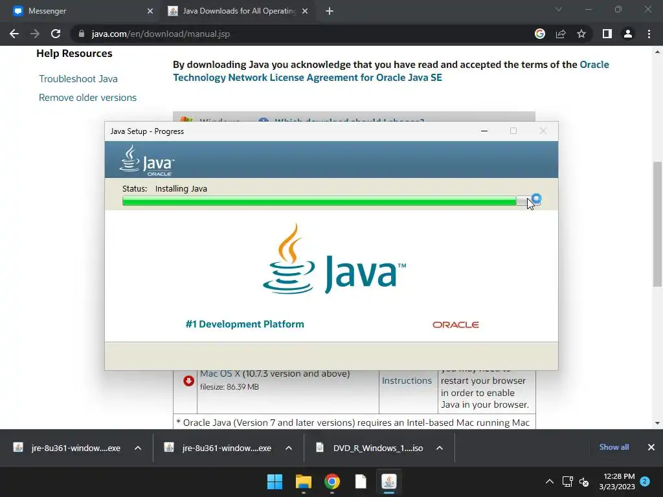Expand options for second jre-8u361 download
Screen dimensions: 663x497
click(289, 448)
